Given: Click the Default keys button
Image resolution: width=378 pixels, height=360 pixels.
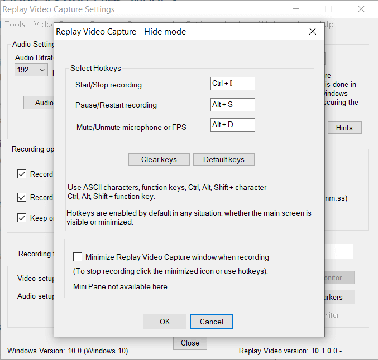Looking at the screenshot, I should [x=224, y=159].
